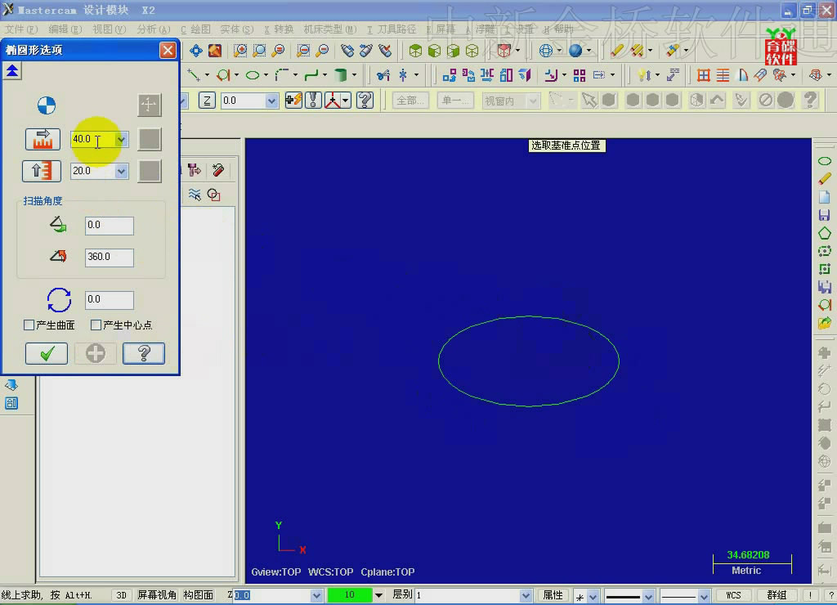Open the 40.0 radius dropdown arrow
837x605 pixels.
point(122,139)
